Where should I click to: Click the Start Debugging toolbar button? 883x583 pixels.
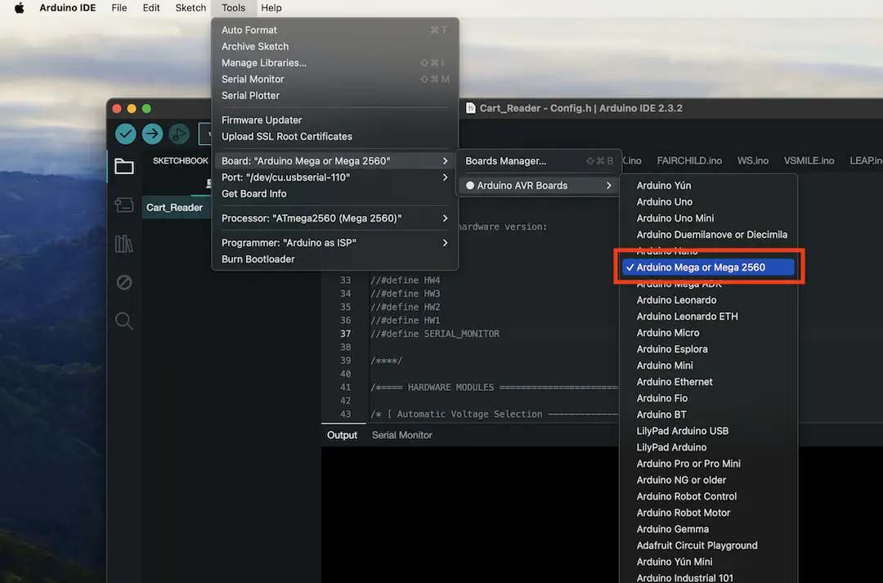[x=179, y=134]
